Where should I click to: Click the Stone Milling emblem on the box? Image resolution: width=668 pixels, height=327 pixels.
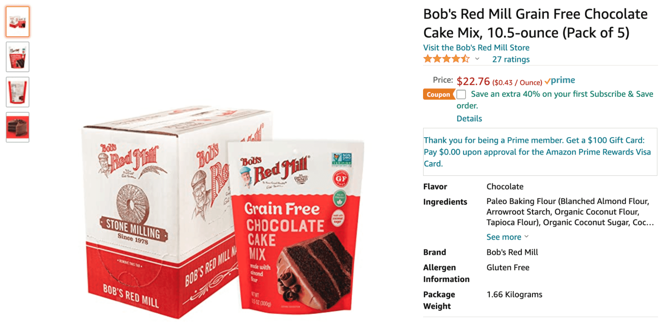point(133,214)
